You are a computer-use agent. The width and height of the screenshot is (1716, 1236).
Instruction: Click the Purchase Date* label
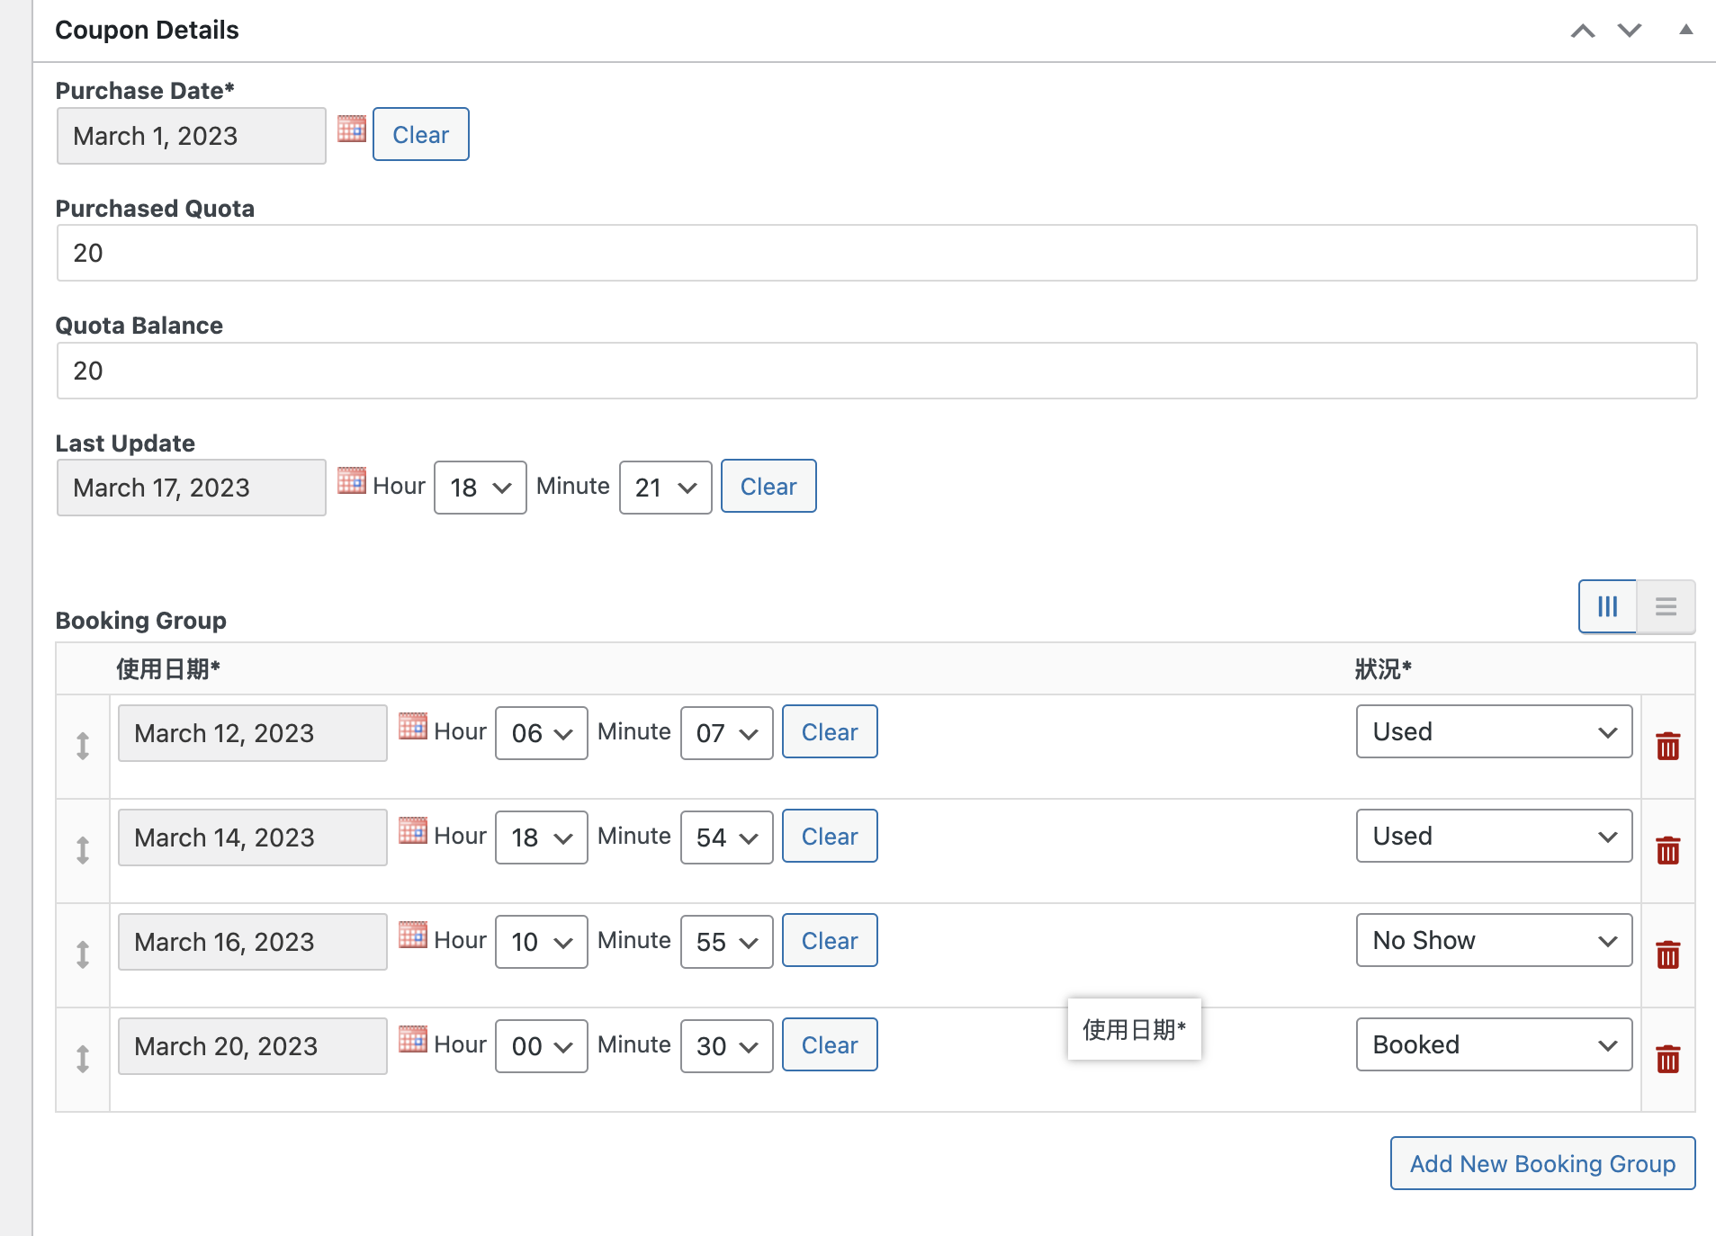(x=145, y=91)
